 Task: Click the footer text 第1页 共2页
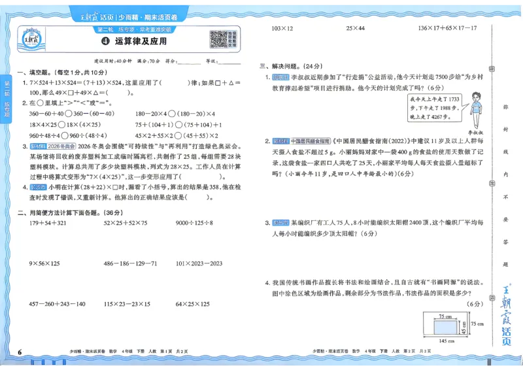[174, 351]
